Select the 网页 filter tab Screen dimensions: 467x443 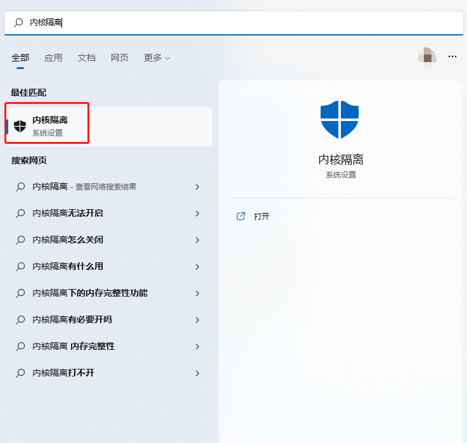[120, 58]
